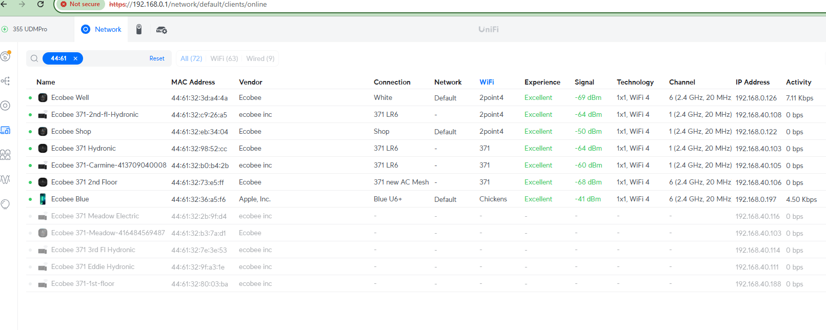Click the Ecobee 371 2nd Floor device icon
The height and width of the screenshot is (330, 826).
[x=43, y=182]
